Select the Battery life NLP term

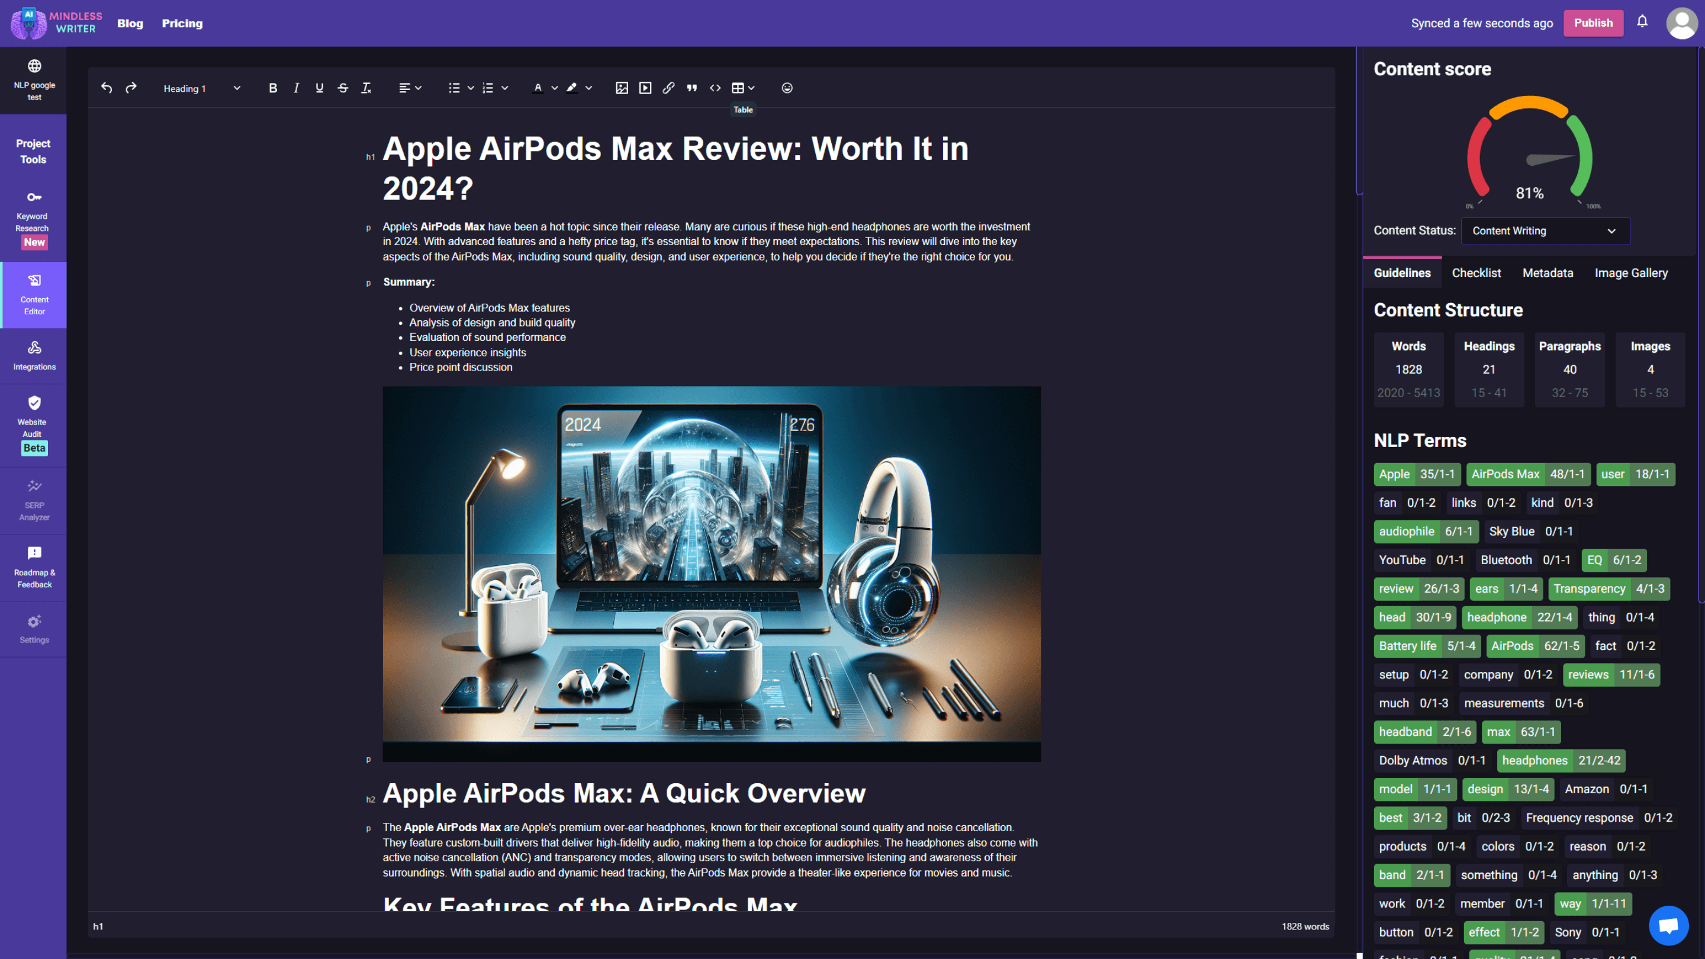tap(1427, 646)
